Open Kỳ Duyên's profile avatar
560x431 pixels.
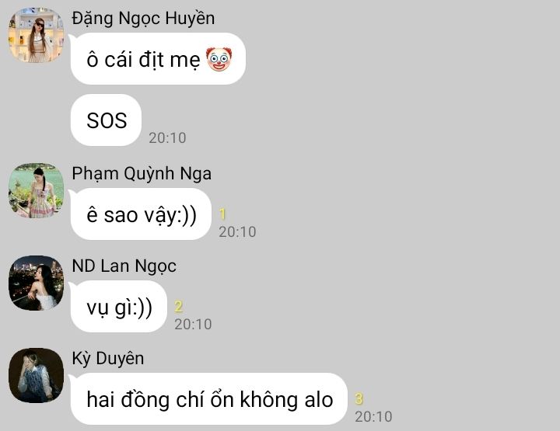click(x=36, y=376)
